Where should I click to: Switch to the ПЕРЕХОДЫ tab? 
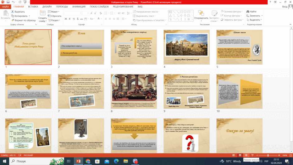click(62, 7)
